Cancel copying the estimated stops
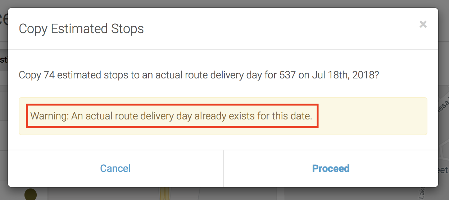The width and height of the screenshot is (449, 200). pyautogui.click(x=115, y=168)
